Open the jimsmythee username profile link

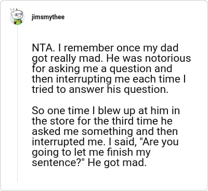tap(48, 17)
